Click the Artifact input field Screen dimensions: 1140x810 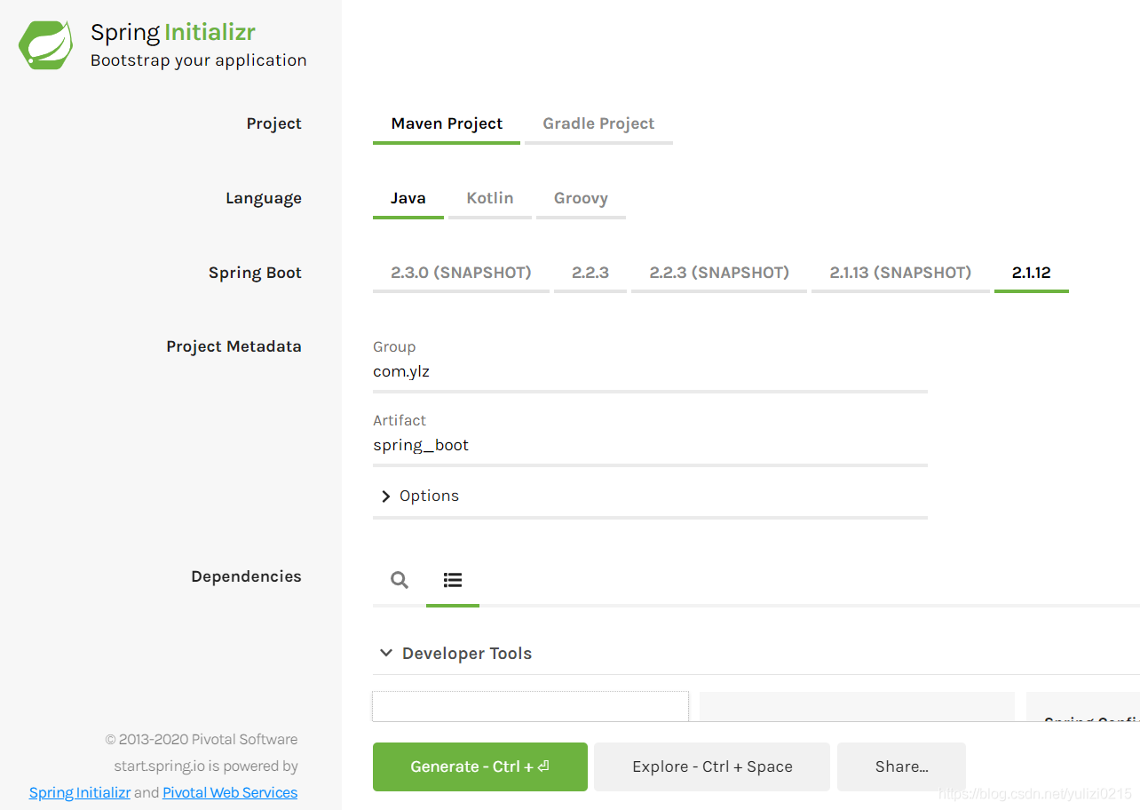pos(650,446)
